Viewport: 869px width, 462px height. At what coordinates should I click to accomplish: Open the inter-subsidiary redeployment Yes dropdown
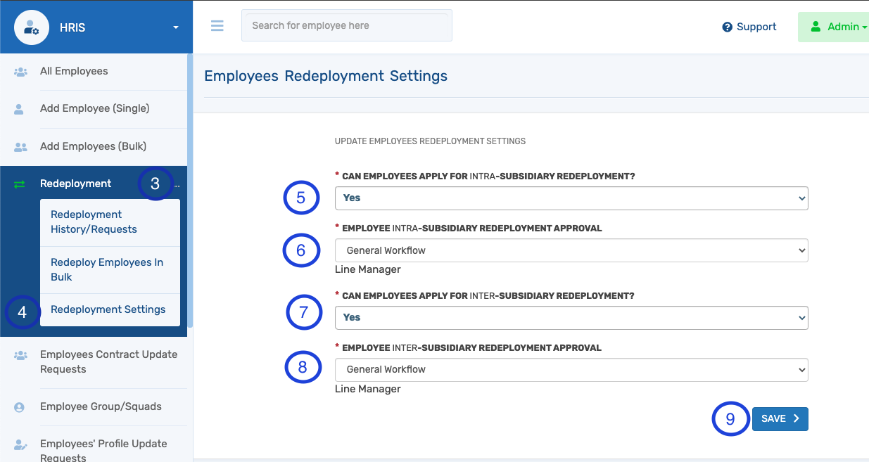tap(571, 317)
